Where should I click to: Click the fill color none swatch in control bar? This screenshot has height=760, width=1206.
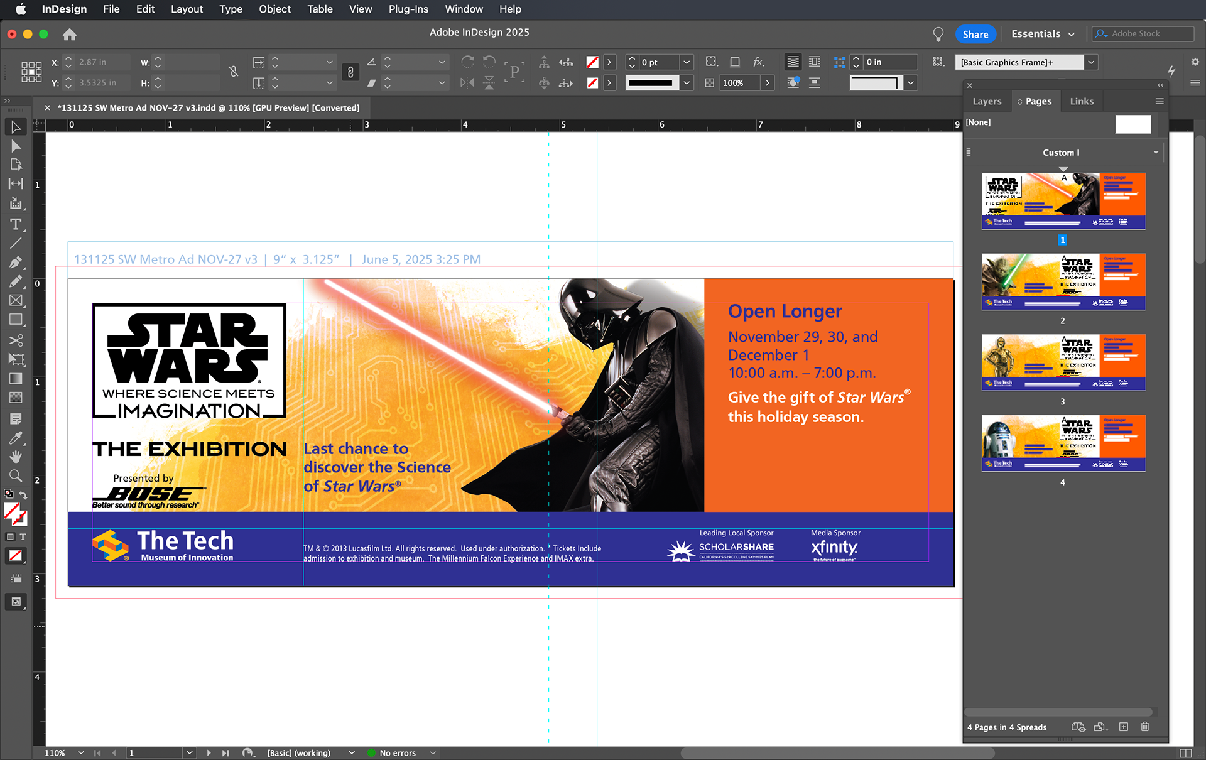coord(592,62)
